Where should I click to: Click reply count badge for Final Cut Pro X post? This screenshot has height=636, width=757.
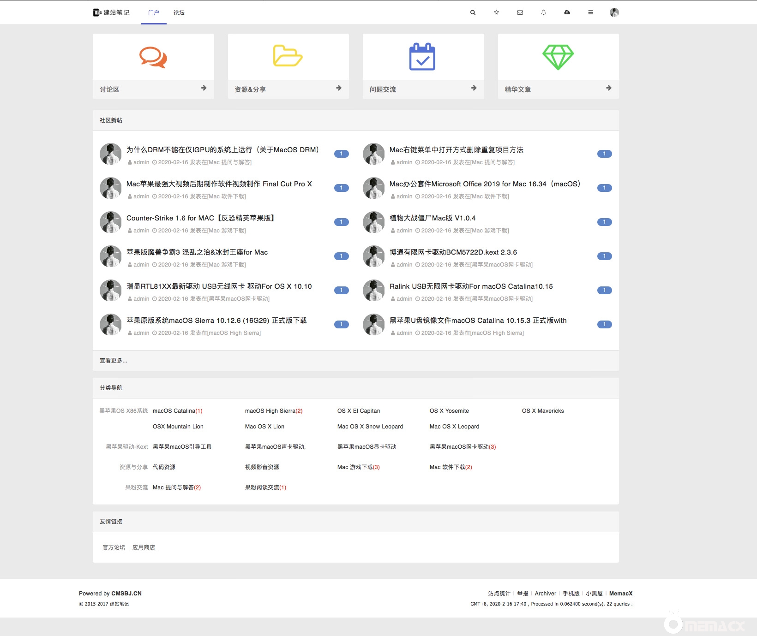[341, 188]
